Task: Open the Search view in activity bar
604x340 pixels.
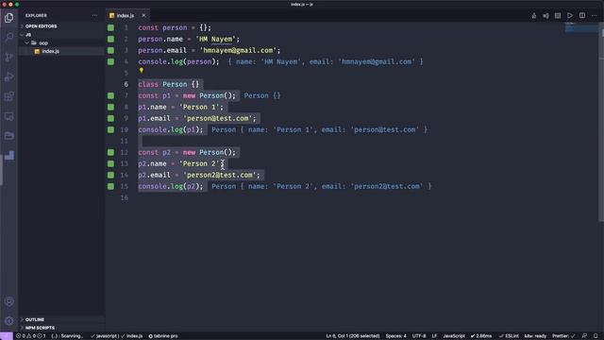Action: tap(8, 38)
